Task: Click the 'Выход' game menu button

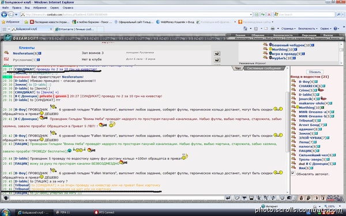Action: [328, 35]
